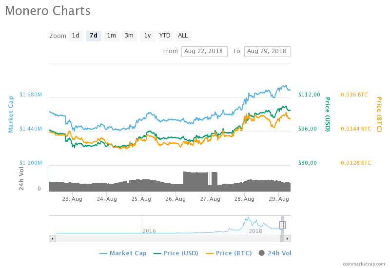Click the 0,016 BTC axis value
Image resolution: width=390 pixels, height=268 pixels.
tap(354, 95)
